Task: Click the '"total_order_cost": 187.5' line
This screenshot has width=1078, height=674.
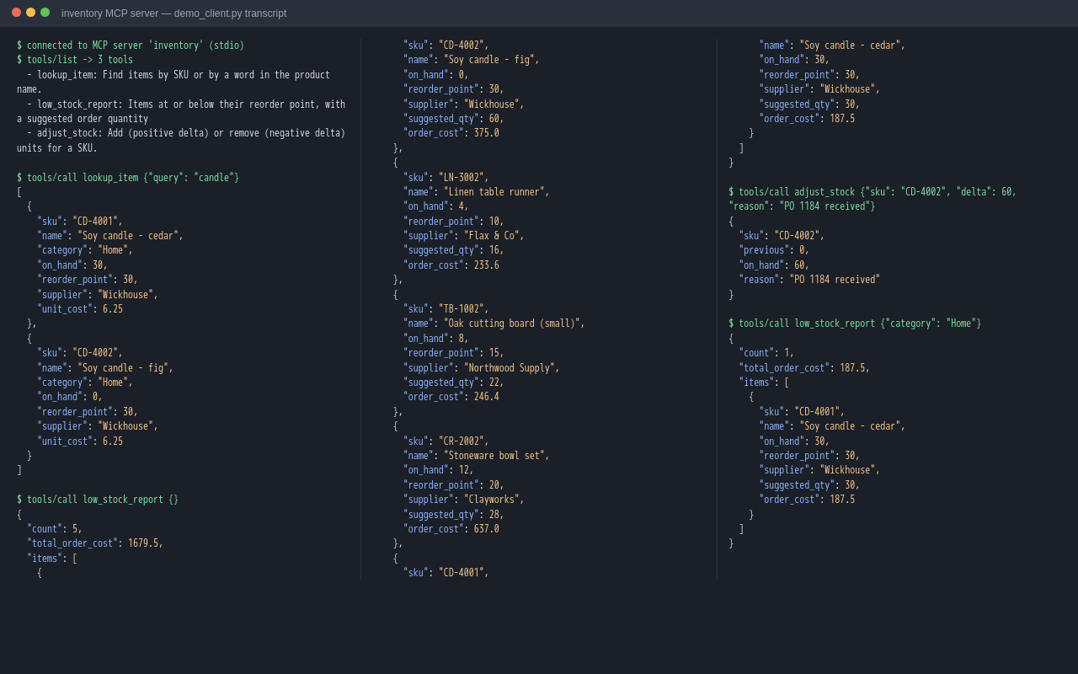Action: [805, 368]
